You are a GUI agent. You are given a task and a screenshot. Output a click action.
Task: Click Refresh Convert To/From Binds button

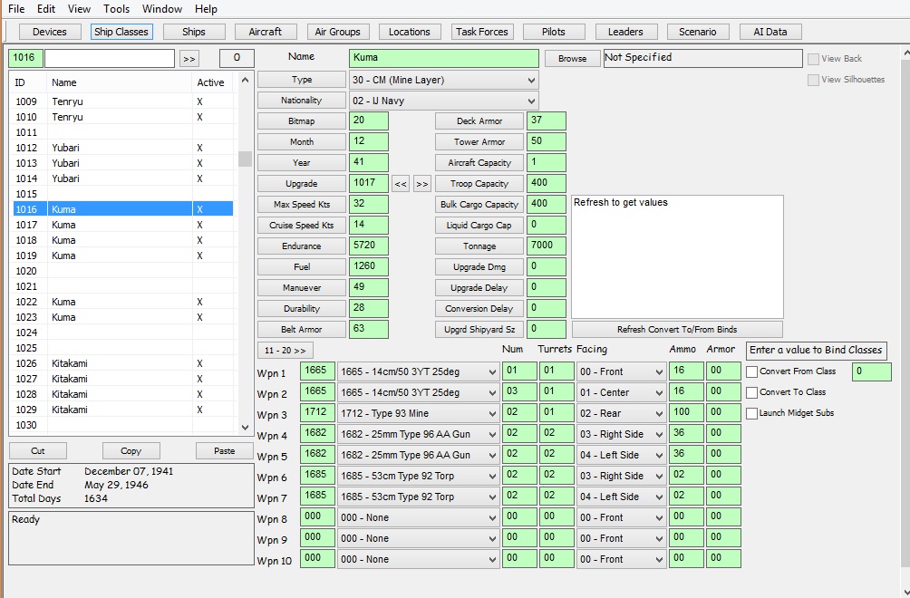[x=677, y=329]
